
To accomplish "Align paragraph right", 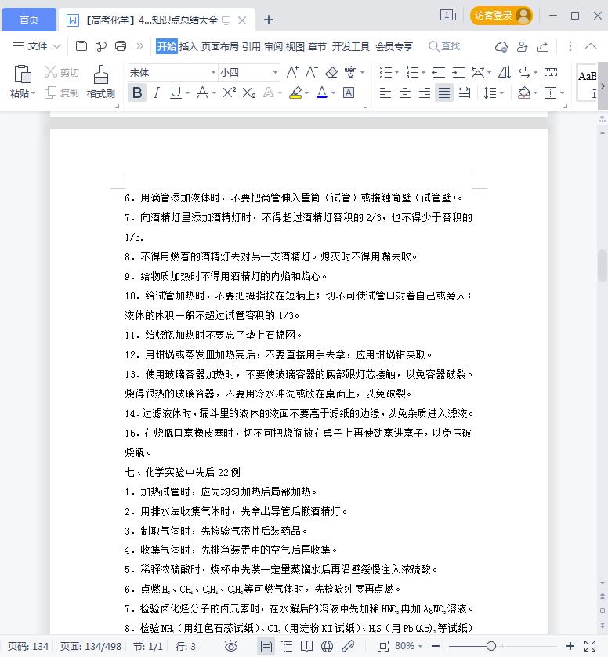I will [x=425, y=93].
